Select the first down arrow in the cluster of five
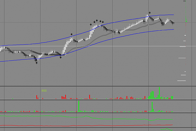The height and width of the screenshot is (131, 196). [91, 24]
